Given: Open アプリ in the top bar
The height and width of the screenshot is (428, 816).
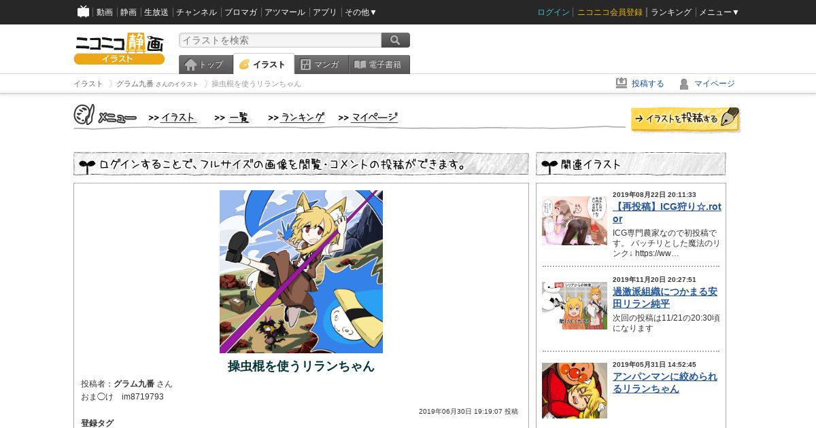Looking at the screenshot, I should click(x=325, y=12).
